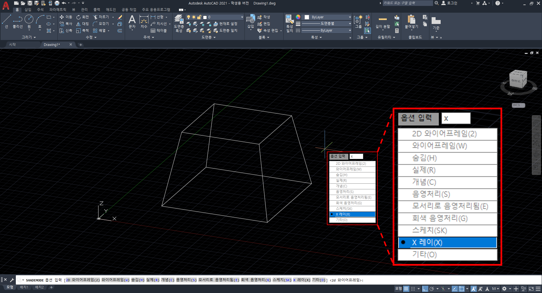Open the linetype ByLayer dropdown
542x293 pixels.
tap(327, 30)
